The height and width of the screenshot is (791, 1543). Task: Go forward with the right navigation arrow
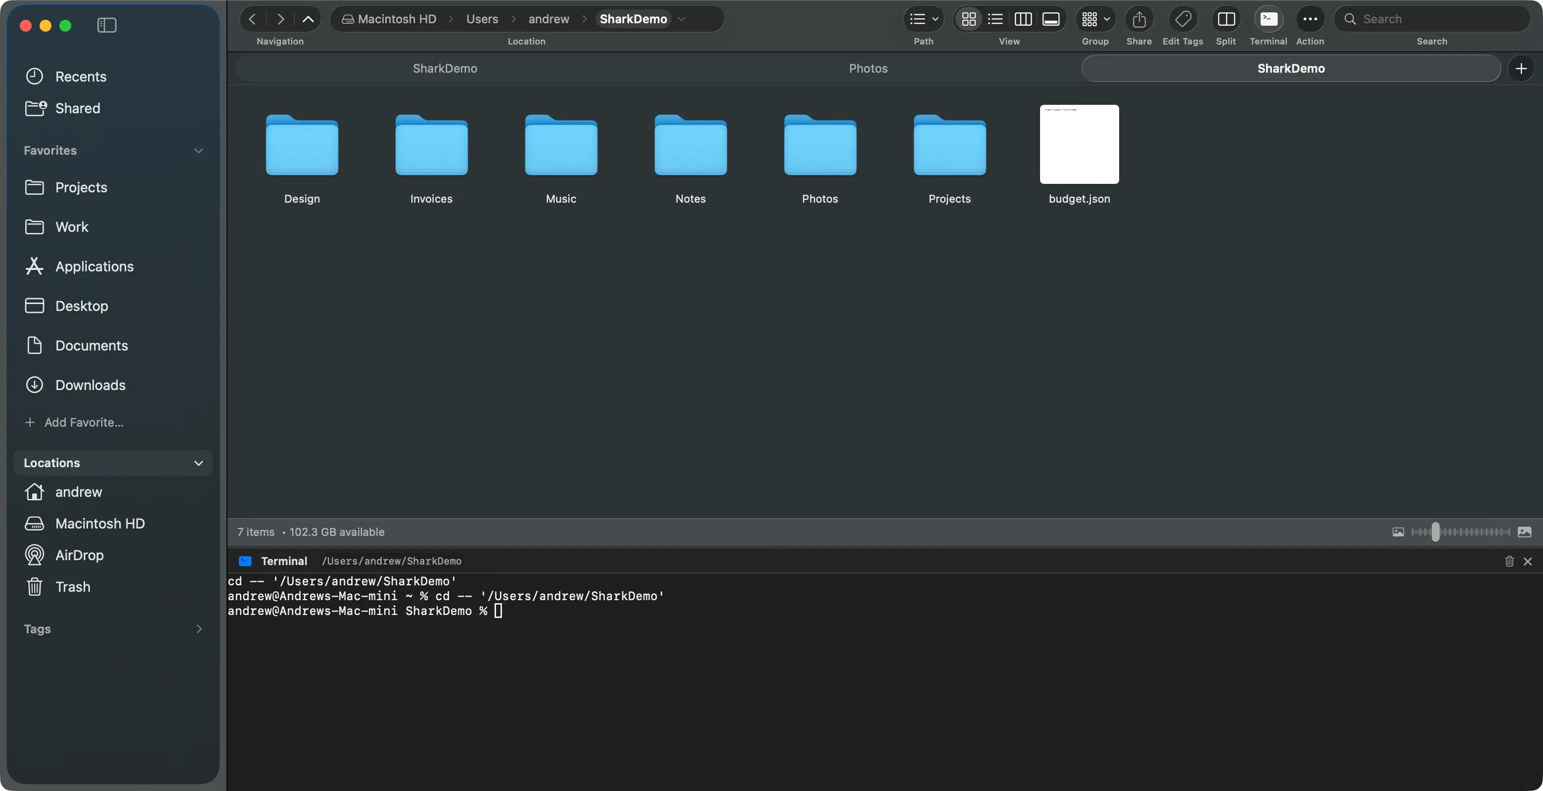[280, 19]
